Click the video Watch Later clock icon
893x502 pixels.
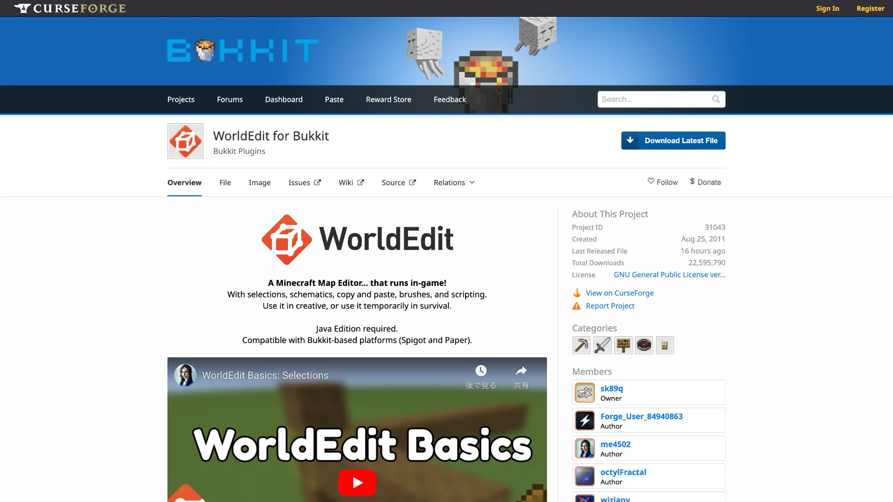481,370
